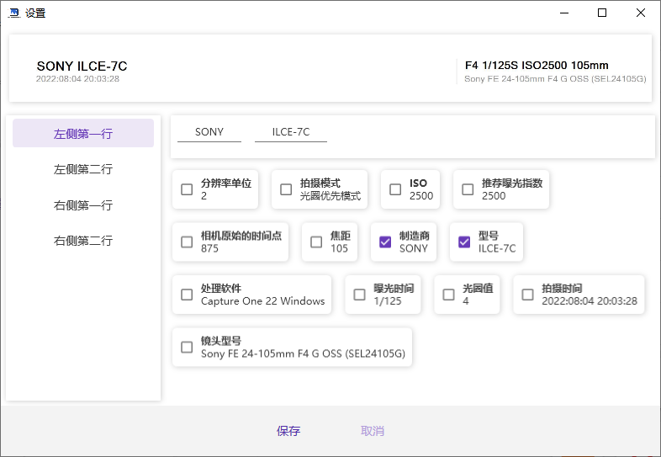Click the ILCE-7C selected field chip

[291, 132]
